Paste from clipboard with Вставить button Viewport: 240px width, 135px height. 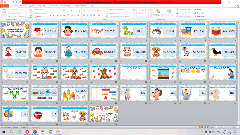(4, 13)
